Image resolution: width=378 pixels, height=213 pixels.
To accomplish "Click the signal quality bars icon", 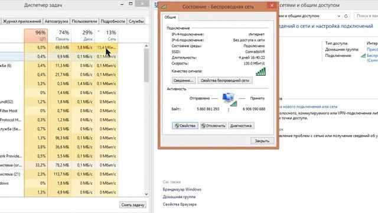I will tap(260, 72).
